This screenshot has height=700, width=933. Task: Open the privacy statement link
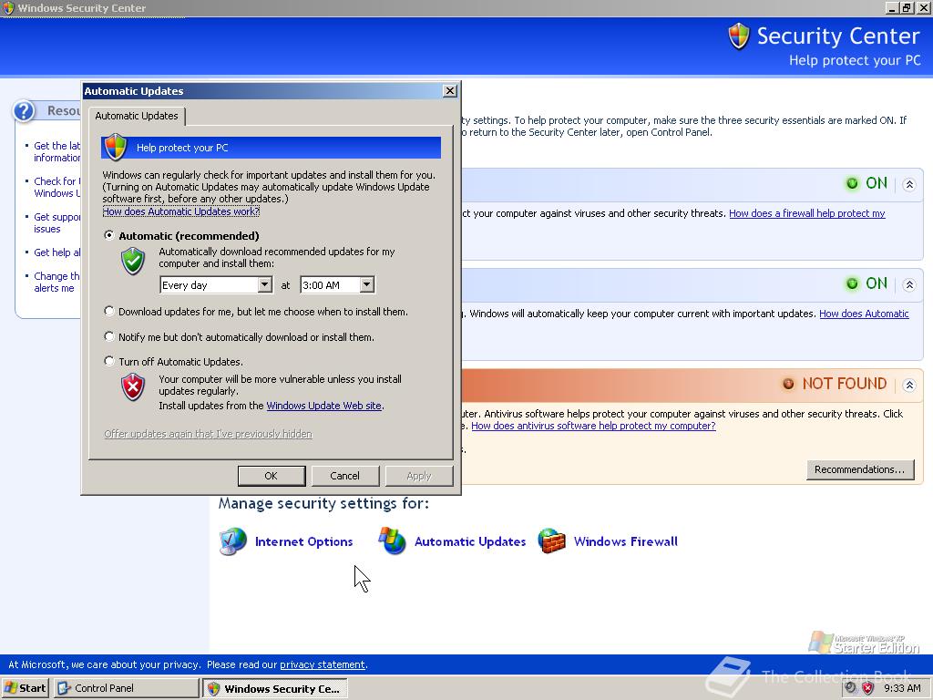point(323,664)
